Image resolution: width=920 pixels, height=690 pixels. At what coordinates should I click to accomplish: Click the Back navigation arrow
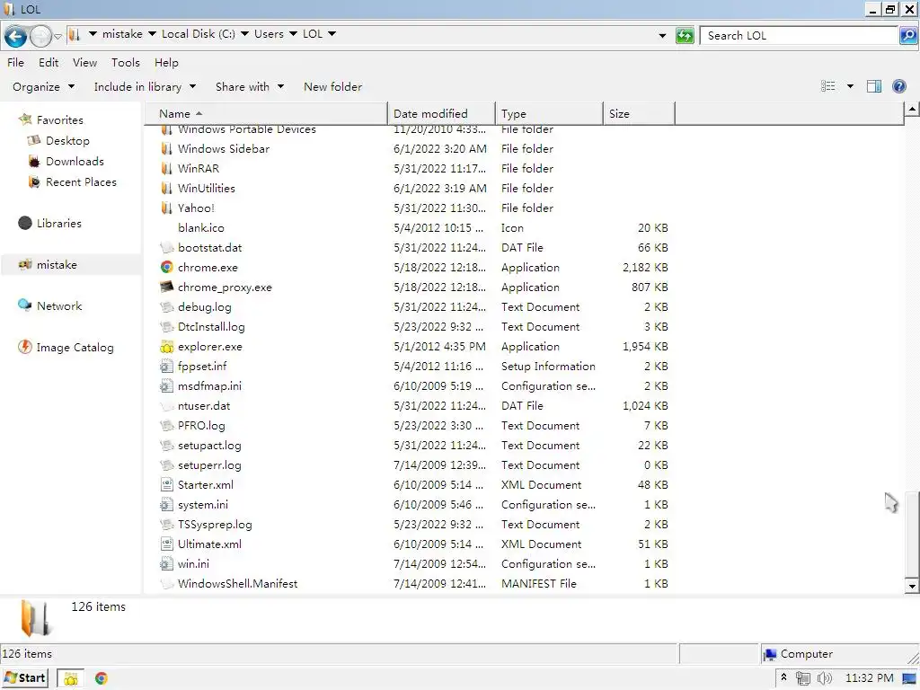[x=16, y=36]
